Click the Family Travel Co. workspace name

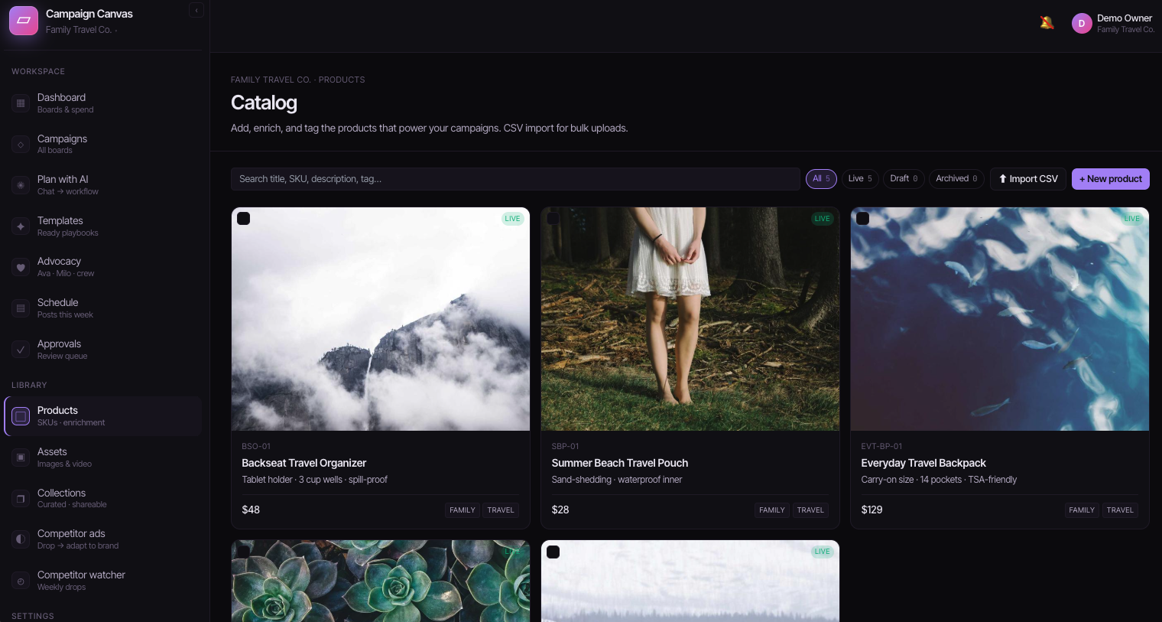tap(79, 30)
